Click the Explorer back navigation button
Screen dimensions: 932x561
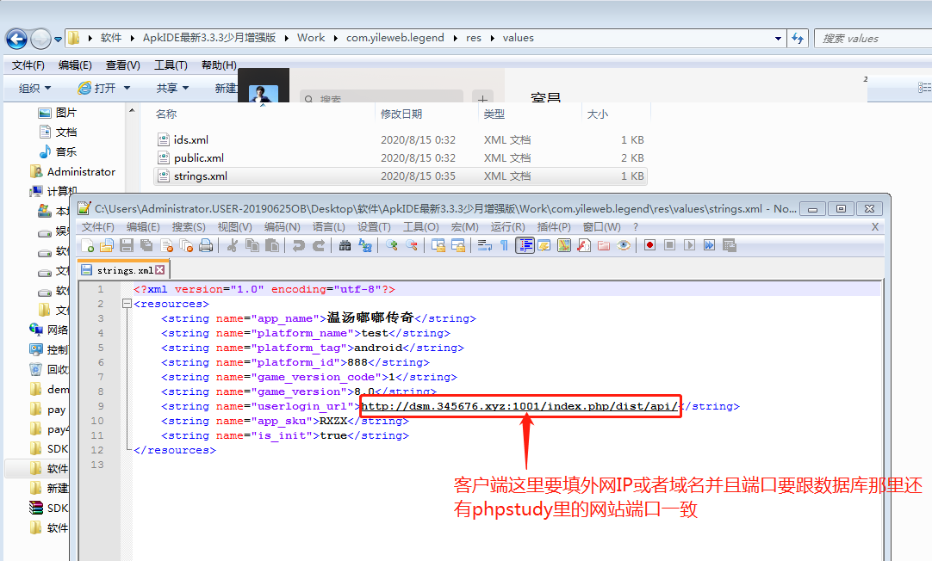pyautogui.click(x=17, y=39)
